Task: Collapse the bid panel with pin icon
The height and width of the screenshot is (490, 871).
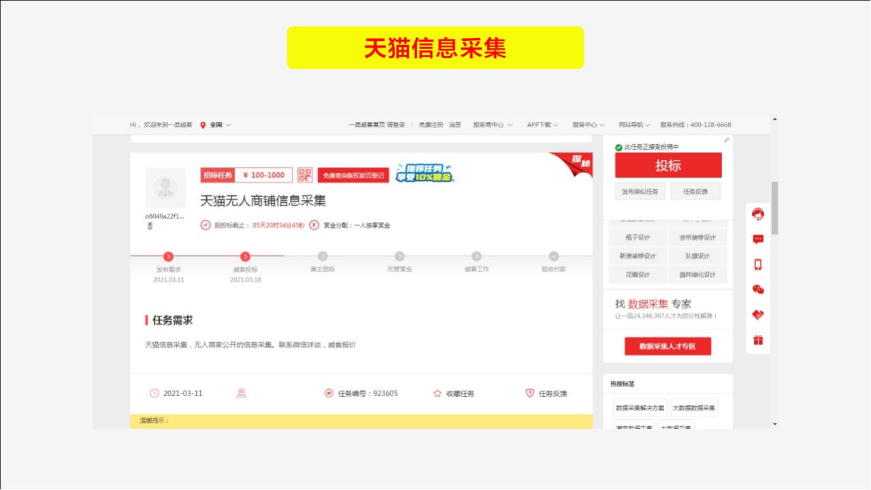Action: [x=727, y=140]
